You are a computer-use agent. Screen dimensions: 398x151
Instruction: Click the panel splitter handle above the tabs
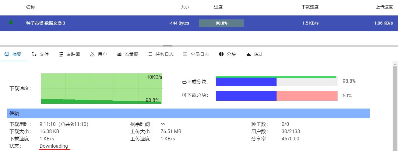(167, 46)
